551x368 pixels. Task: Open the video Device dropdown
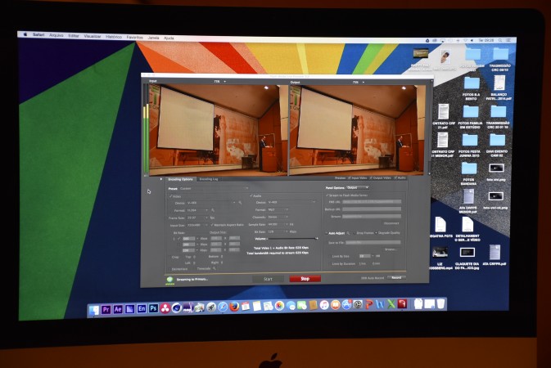pos(210,203)
